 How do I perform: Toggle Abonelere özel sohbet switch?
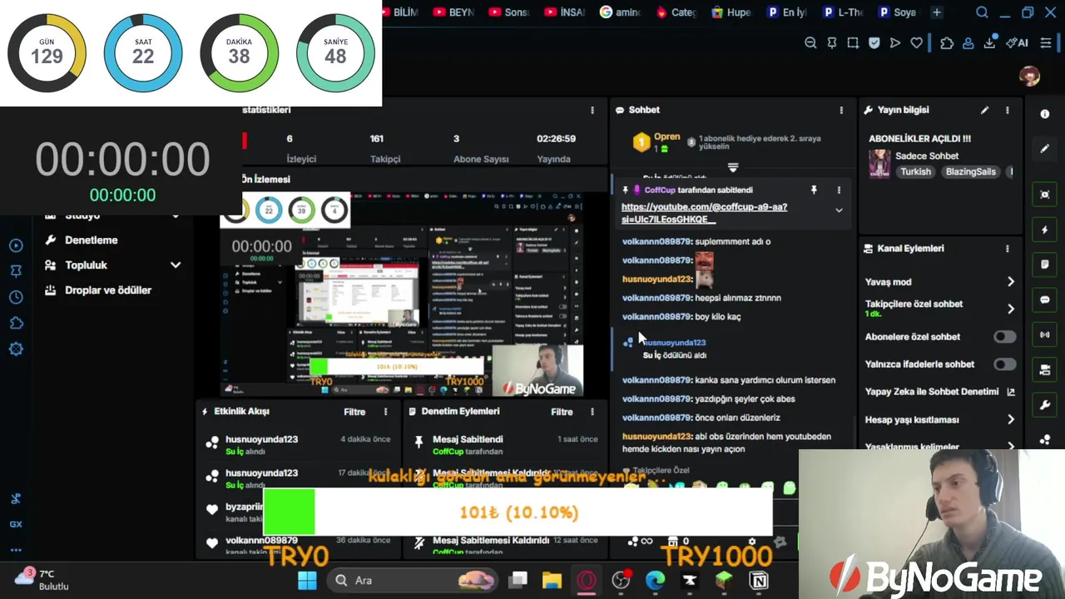point(1004,337)
